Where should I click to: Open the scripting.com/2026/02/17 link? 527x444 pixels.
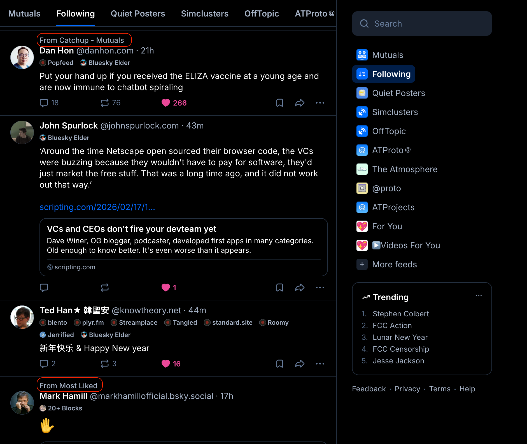click(97, 207)
